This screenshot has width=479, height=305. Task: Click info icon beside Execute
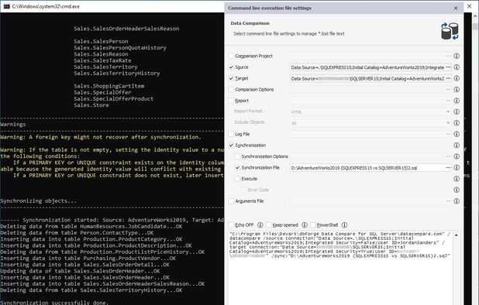pyautogui.click(x=457, y=179)
